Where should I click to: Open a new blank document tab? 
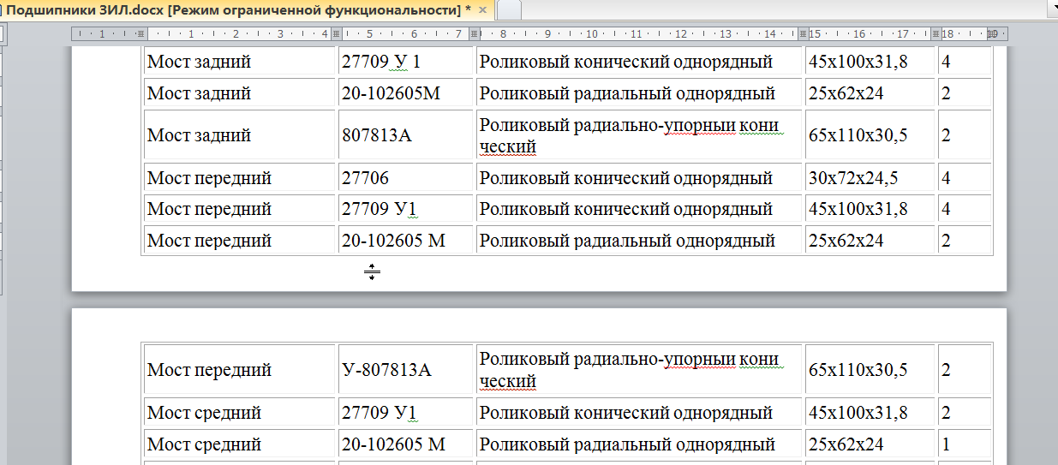tap(509, 10)
